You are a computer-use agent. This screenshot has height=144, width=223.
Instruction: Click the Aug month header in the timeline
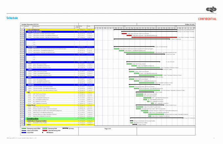coord(132,28)
